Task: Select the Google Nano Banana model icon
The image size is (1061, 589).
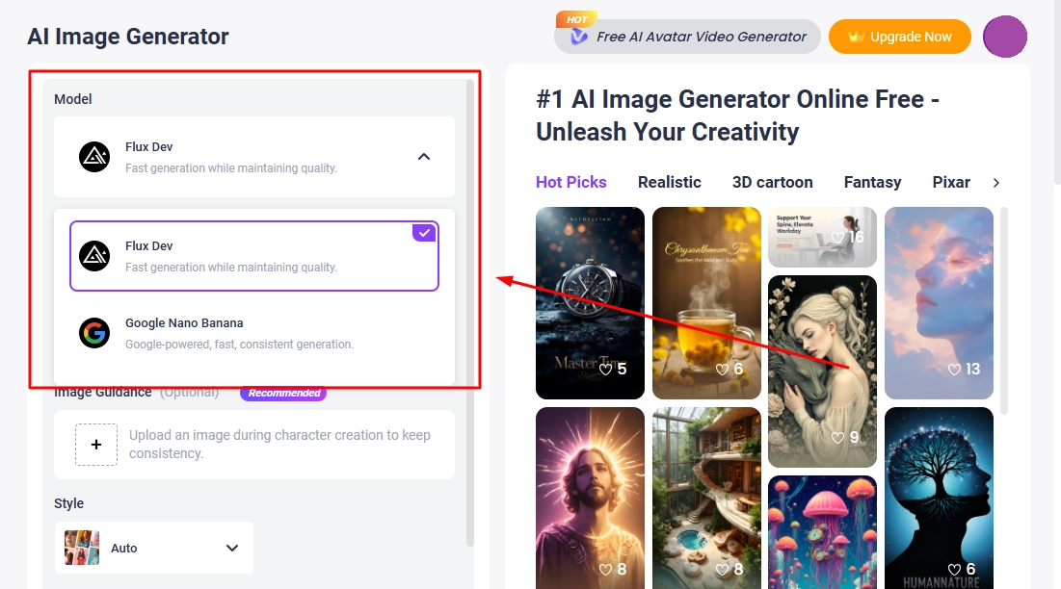Action: click(x=94, y=332)
